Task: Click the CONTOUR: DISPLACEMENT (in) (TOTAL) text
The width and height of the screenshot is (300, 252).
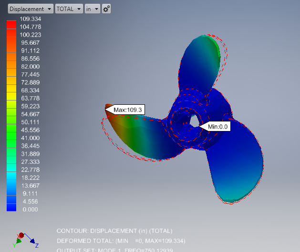Action: [114, 231]
